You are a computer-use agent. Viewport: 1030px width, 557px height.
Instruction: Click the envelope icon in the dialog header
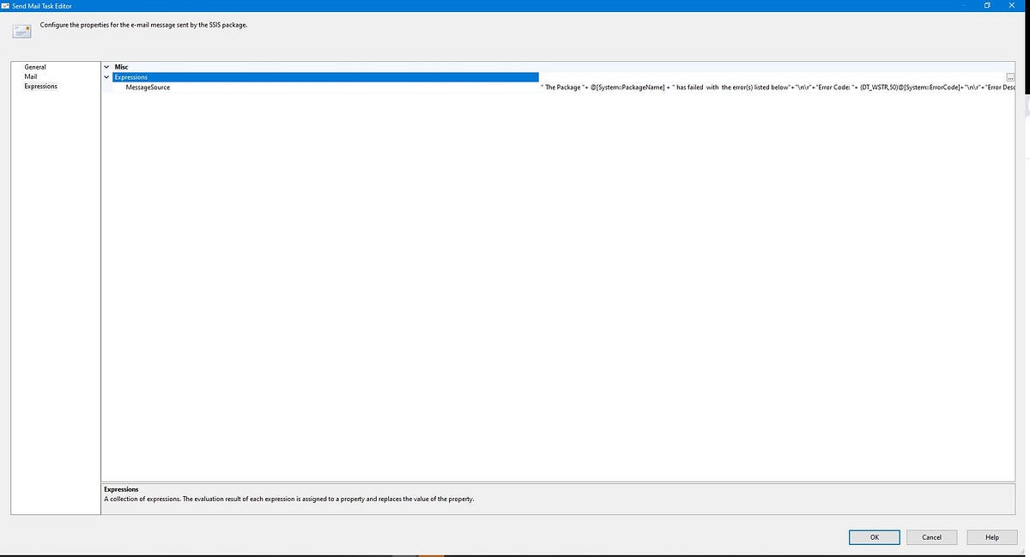[x=21, y=30]
